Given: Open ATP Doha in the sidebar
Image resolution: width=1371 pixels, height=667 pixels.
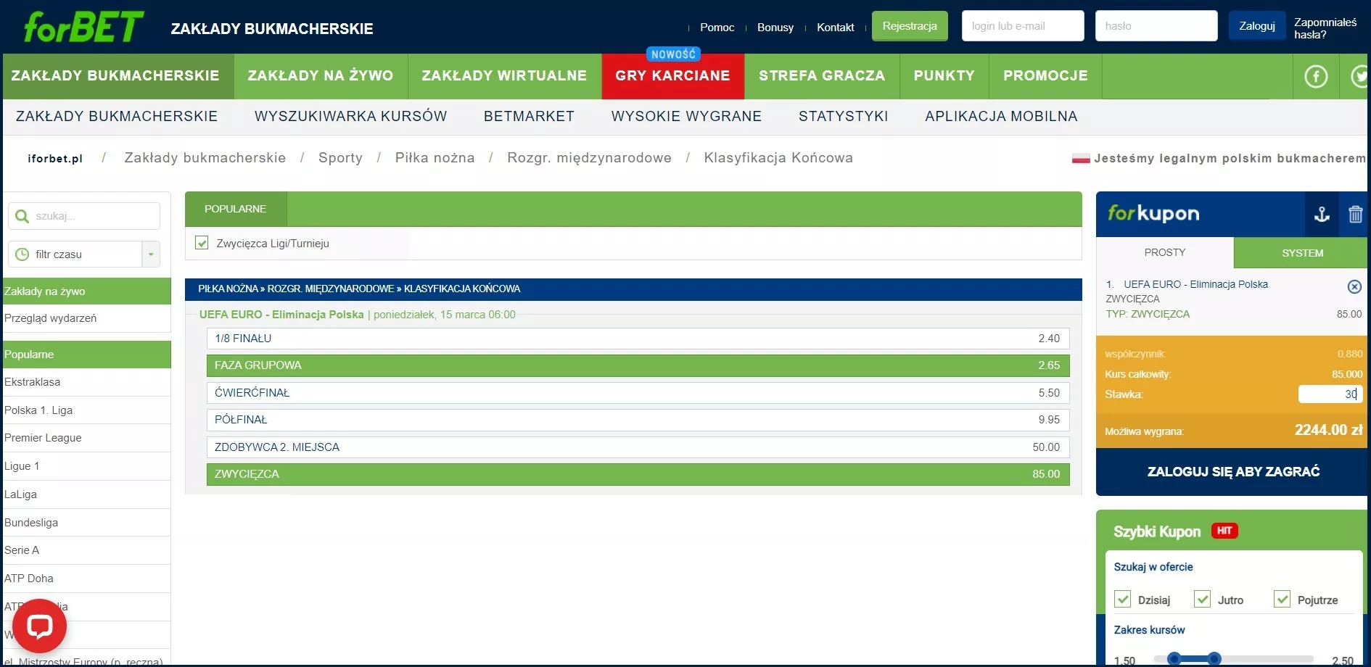Looking at the screenshot, I should click(x=29, y=579).
